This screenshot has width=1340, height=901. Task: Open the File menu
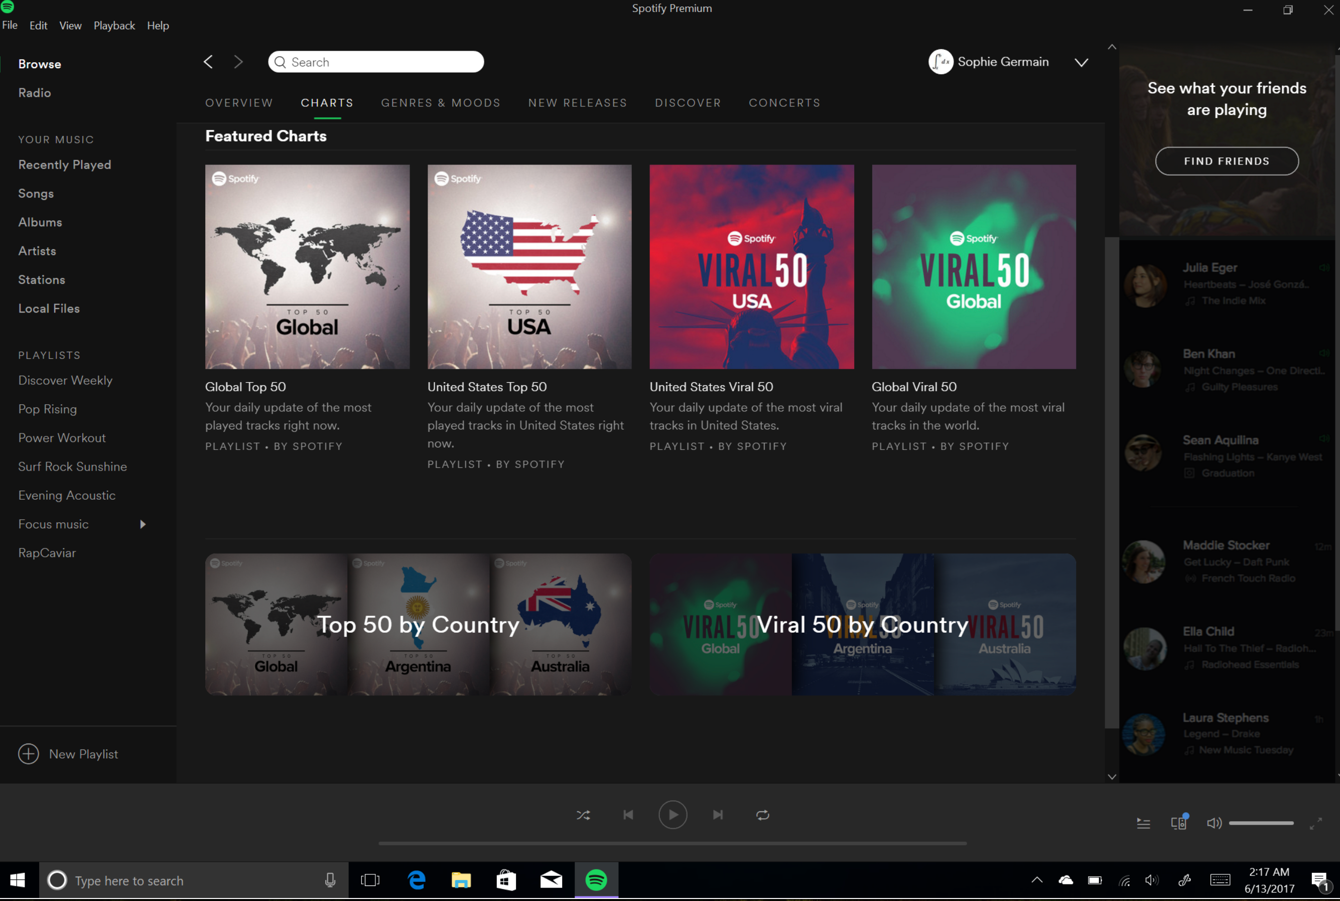[10, 25]
